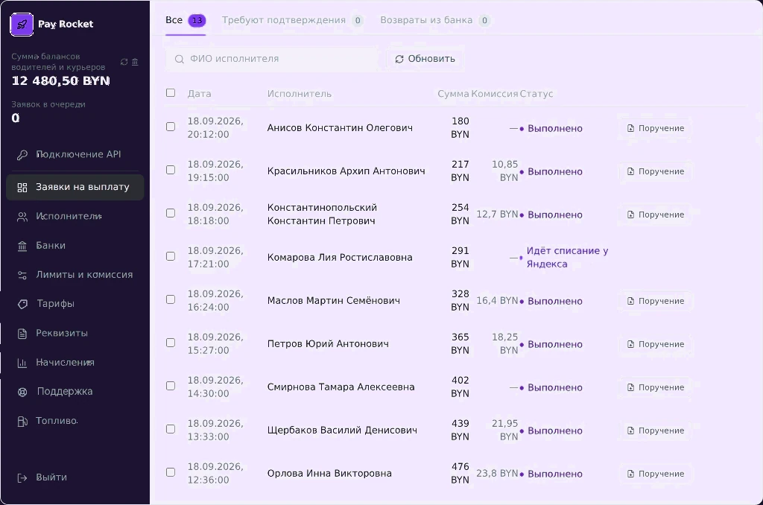This screenshot has height=505, width=763.
Task: Toggle the select-all checkbox in table header
Action: (171, 92)
